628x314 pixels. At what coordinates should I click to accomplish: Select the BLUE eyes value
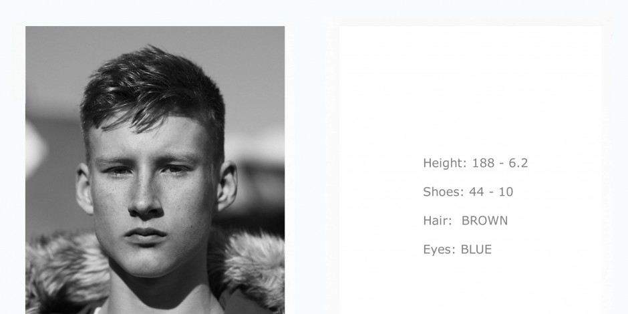point(476,250)
